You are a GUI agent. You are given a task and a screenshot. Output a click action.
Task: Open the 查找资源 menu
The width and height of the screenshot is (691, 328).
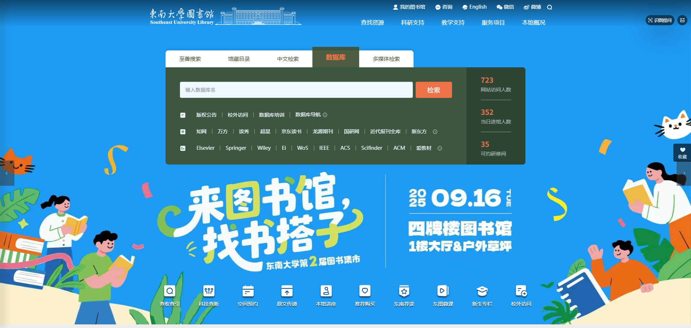[372, 22]
